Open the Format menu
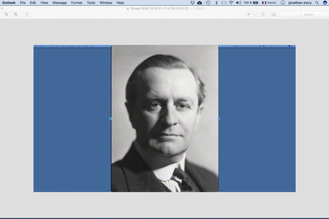The image size is (329, 219). 77,3
